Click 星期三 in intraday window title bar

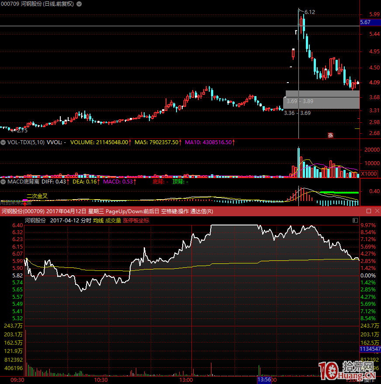click(x=96, y=211)
